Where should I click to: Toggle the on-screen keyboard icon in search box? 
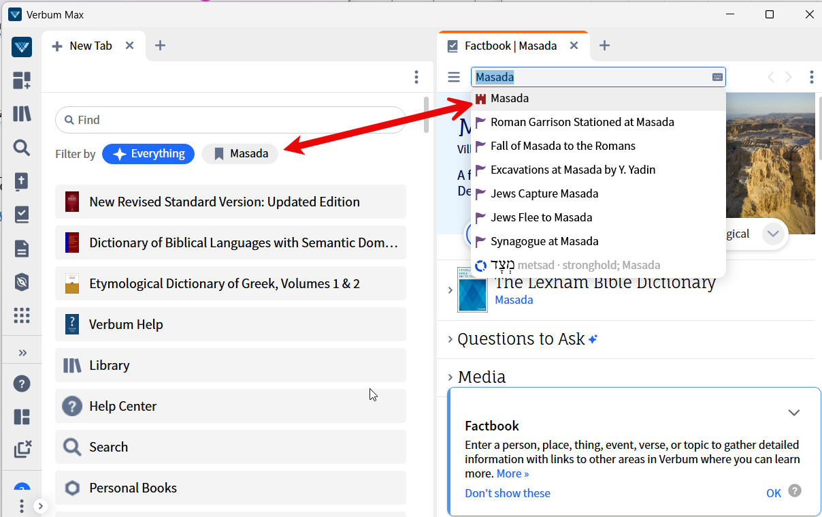(717, 77)
